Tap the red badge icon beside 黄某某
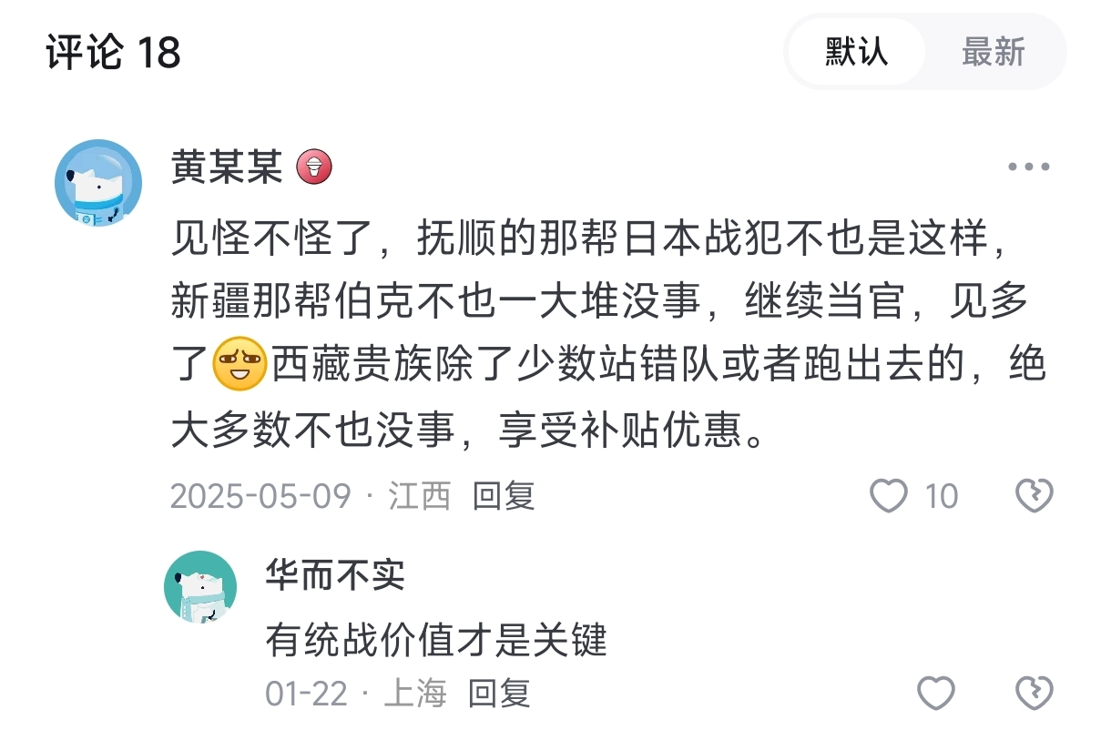1111x740 pixels. click(x=314, y=167)
